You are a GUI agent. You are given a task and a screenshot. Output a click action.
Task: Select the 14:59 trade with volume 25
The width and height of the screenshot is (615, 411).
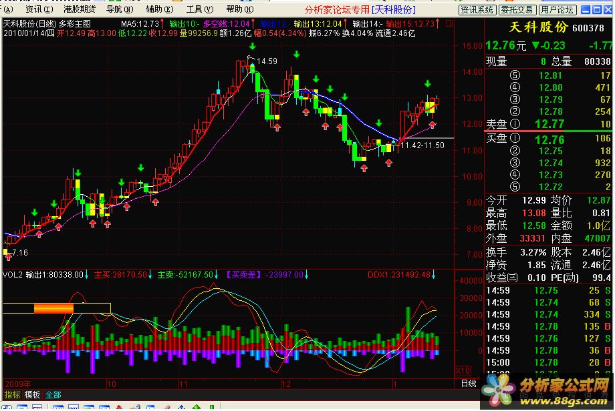[x=548, y=290]
